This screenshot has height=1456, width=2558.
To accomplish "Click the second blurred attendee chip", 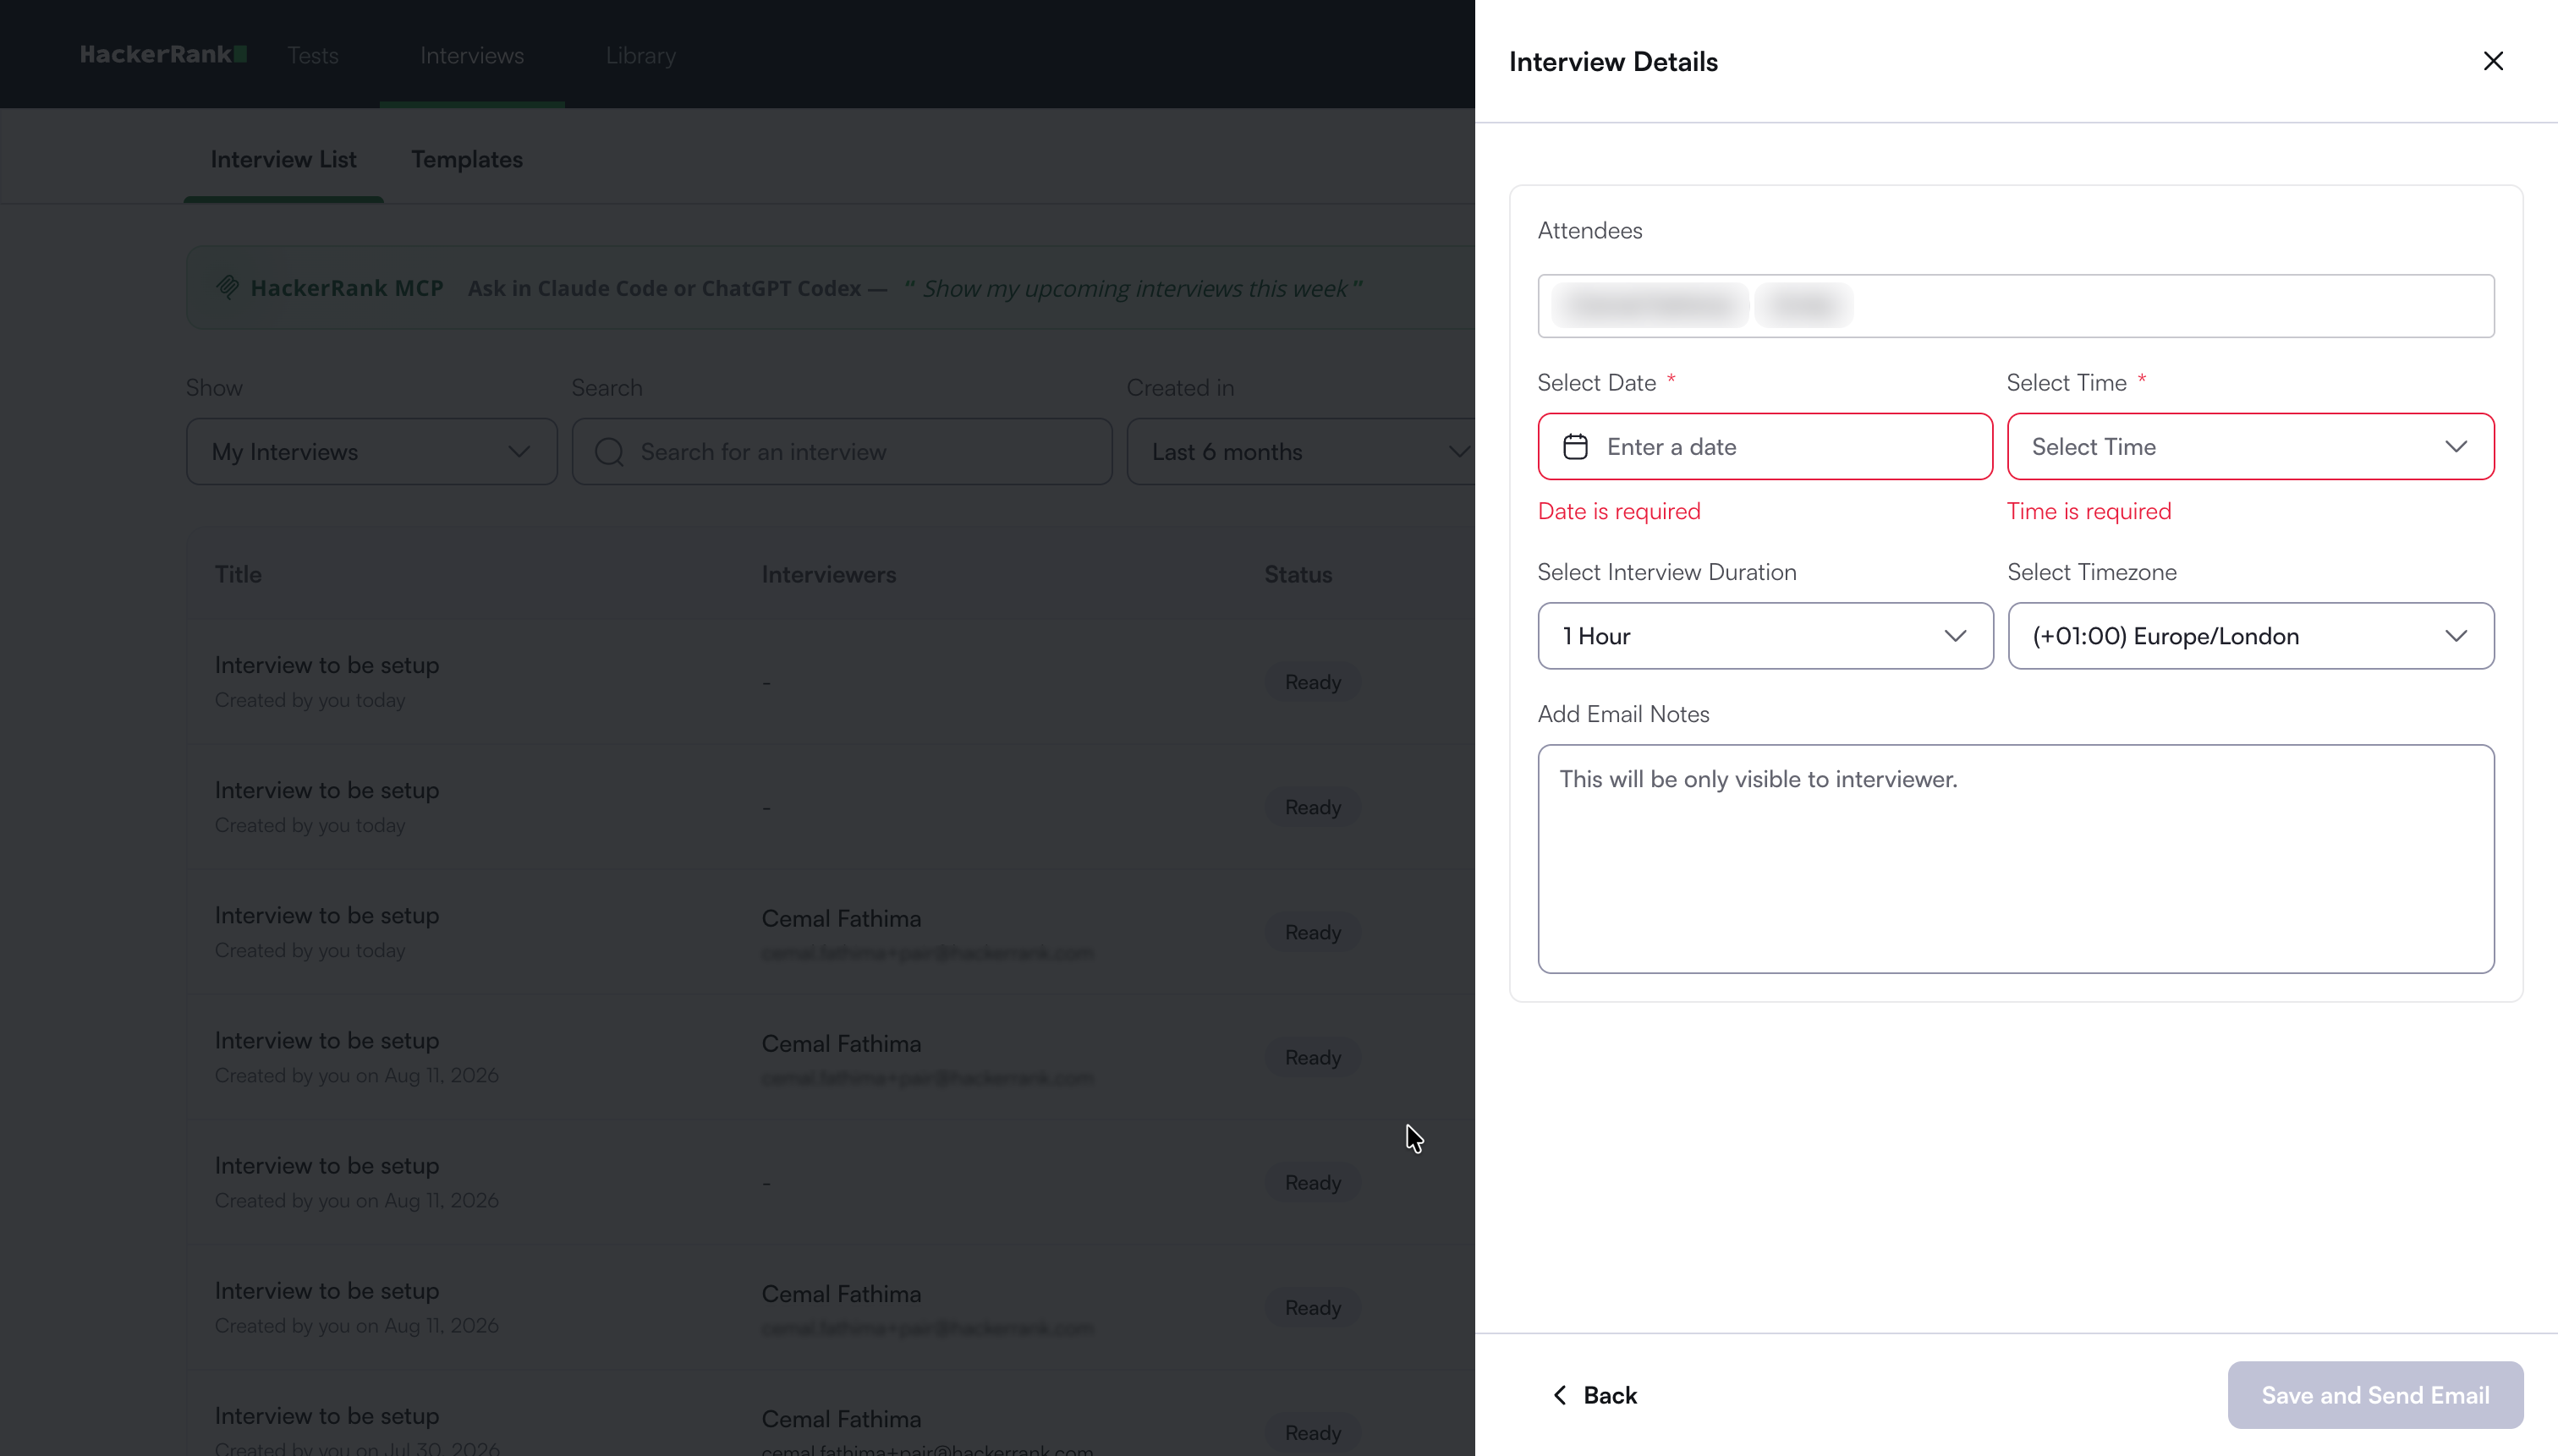I will tap(1803, 306).
